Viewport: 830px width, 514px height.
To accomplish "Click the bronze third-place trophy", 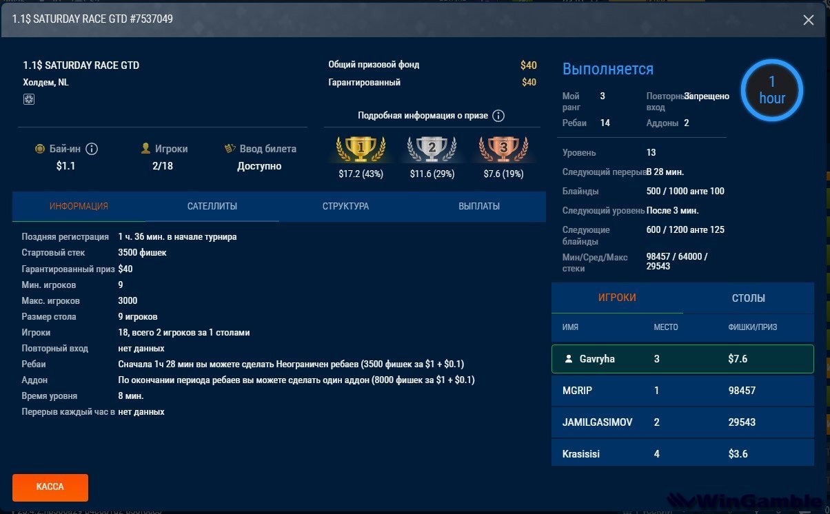I will [503, 148].
